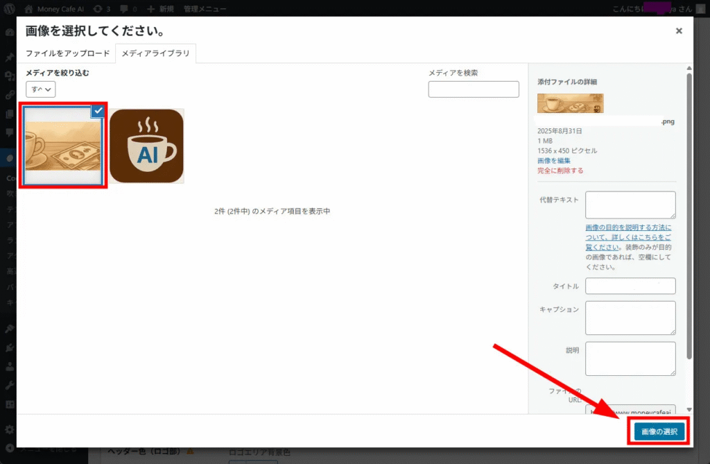Open the 画像の目的を説明する方法 help link
The image size is (710, 464).
tap(628, 237)
